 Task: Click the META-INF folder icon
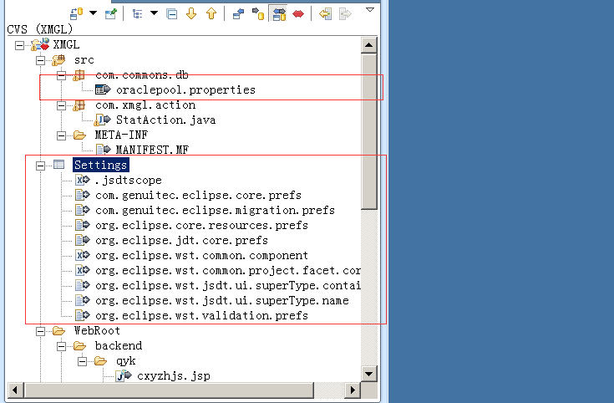click(79, 135)
